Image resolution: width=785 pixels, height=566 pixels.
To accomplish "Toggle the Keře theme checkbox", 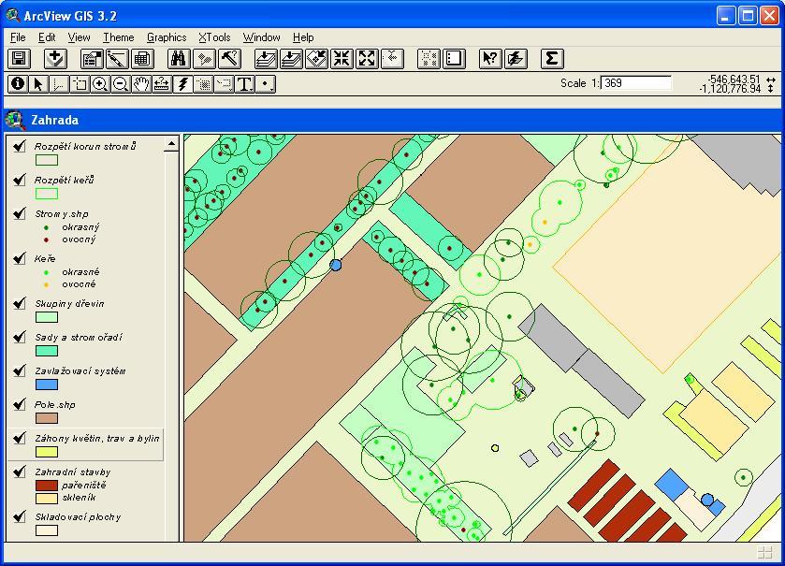I will [20, 257].
